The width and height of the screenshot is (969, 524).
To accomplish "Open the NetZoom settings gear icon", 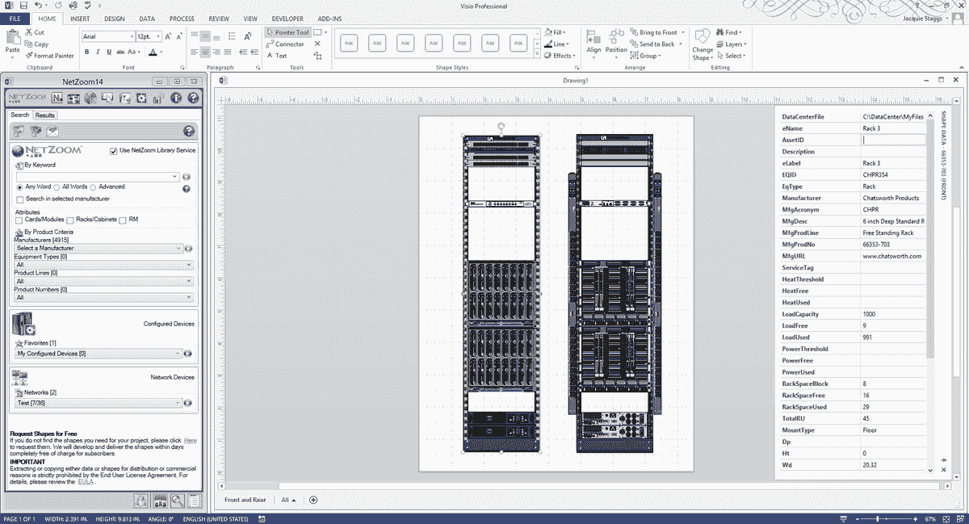I will 141,98.
